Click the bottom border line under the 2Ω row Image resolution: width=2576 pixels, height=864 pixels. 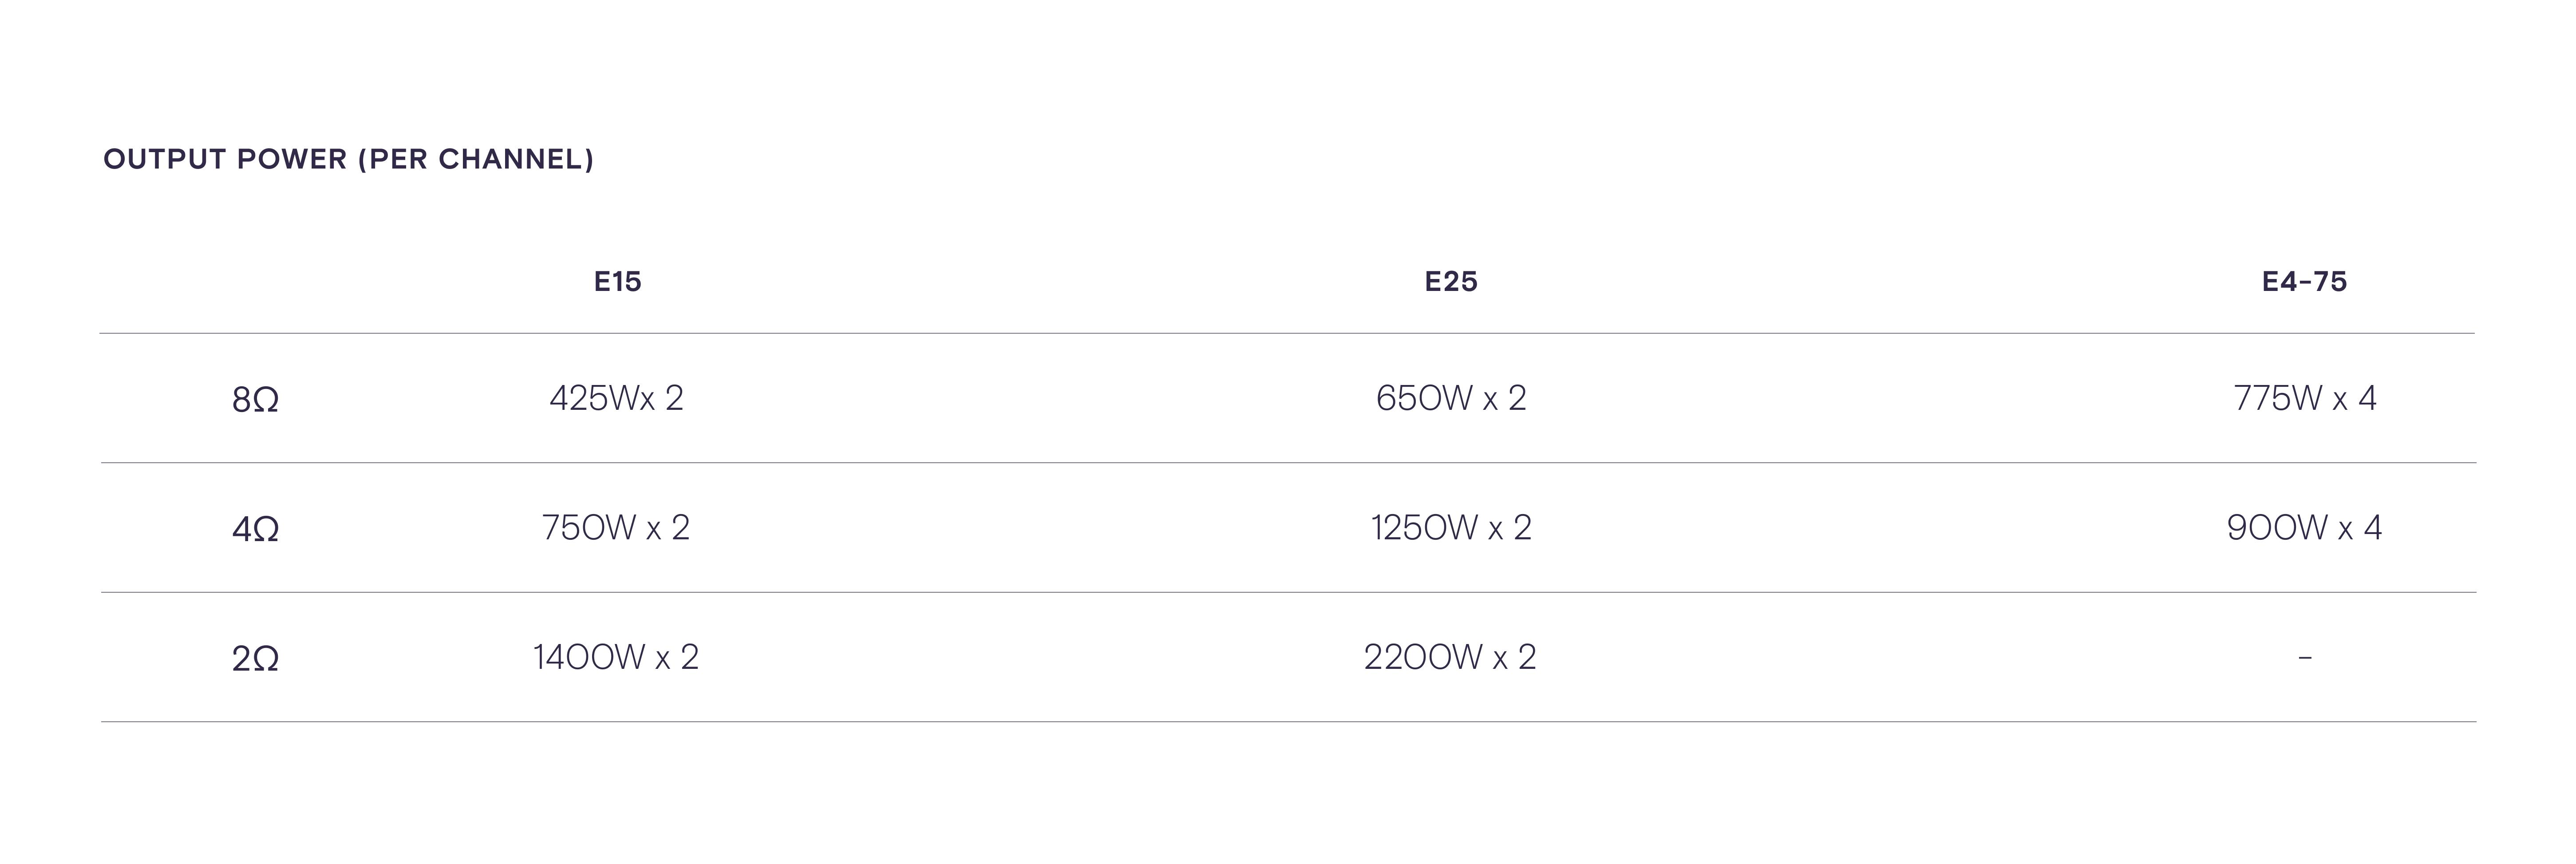pyautogui.click(x=1288, y=721)
